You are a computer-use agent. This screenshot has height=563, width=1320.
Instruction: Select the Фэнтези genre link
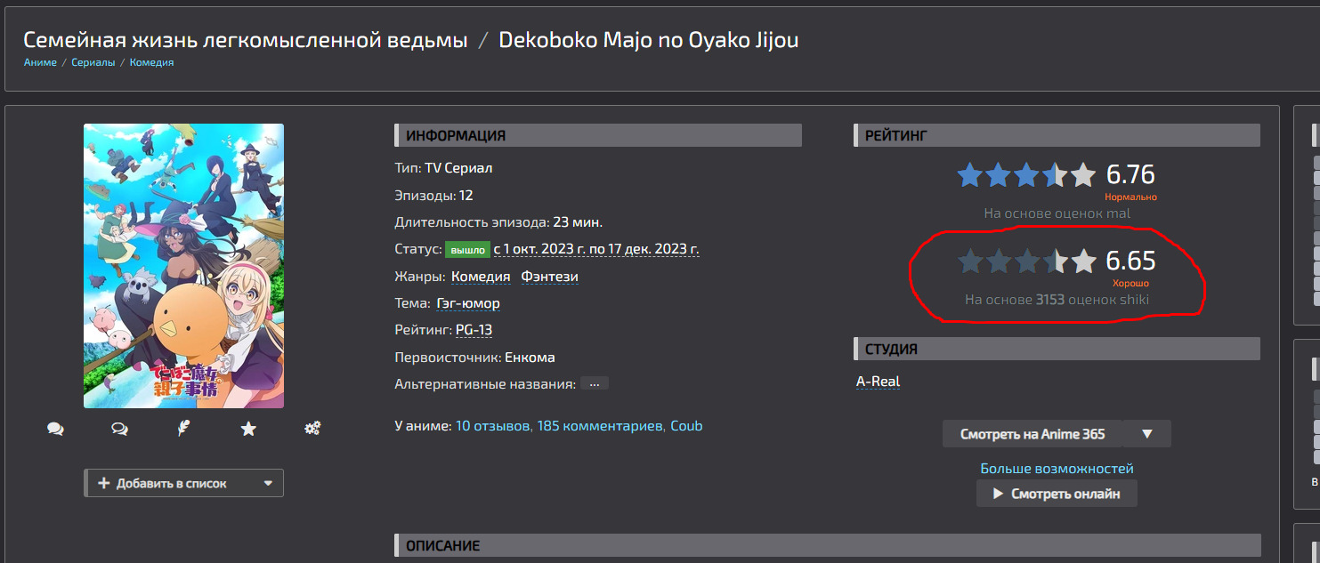[x=549, y=277]
